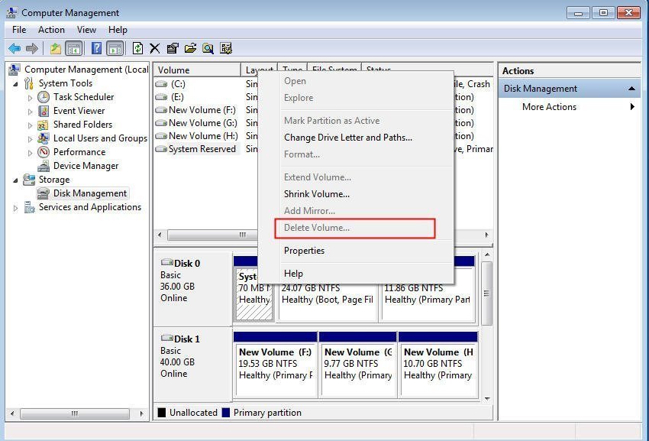Image resolution: width=649 pixels, height=441 pixels.
Task: Click the last toolbar settings icon
Action: click(226, 48)
